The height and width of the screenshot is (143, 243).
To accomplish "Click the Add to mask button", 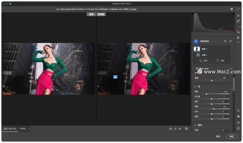I will [x=203, y=61].
